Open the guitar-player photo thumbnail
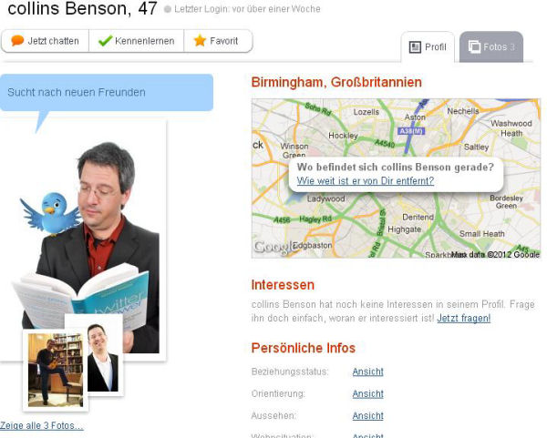Viewport: 547px width, 438px height. (56, 370)
